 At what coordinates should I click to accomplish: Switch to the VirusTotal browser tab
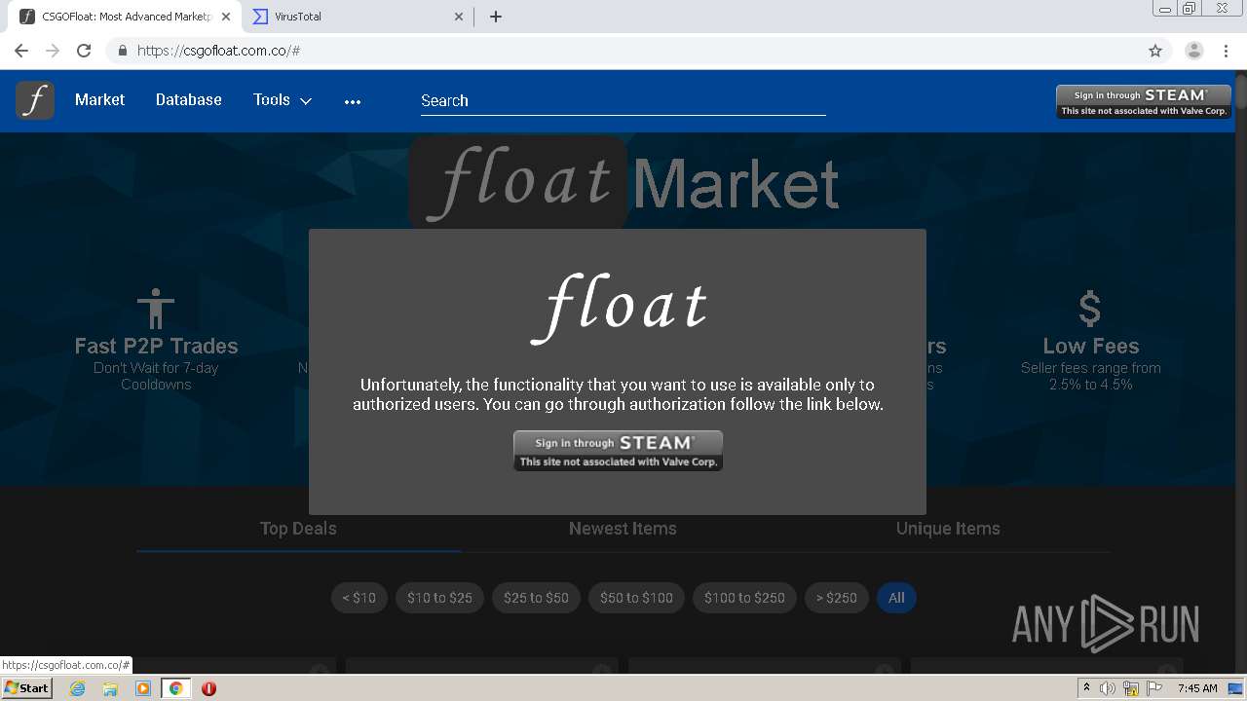click(357, 17)
